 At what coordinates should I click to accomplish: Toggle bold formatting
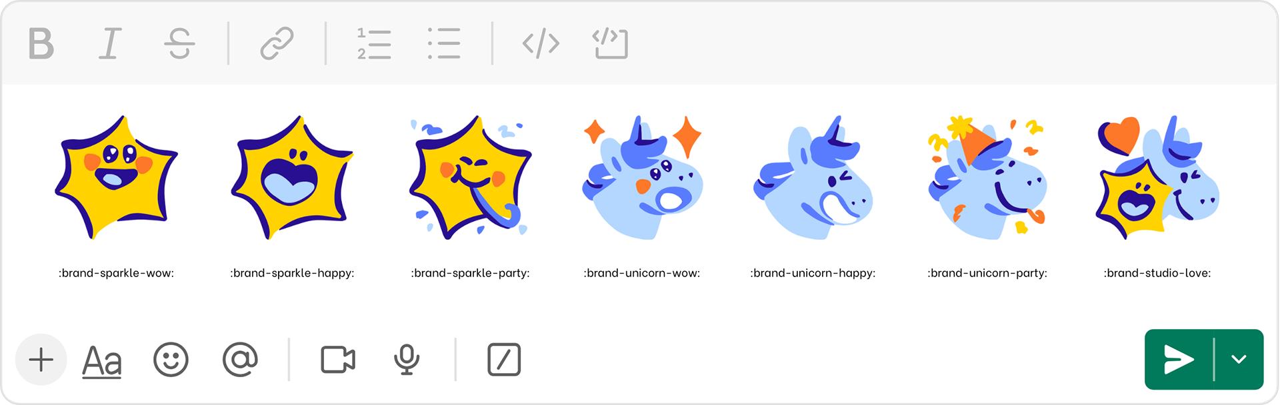click(41, 44)
